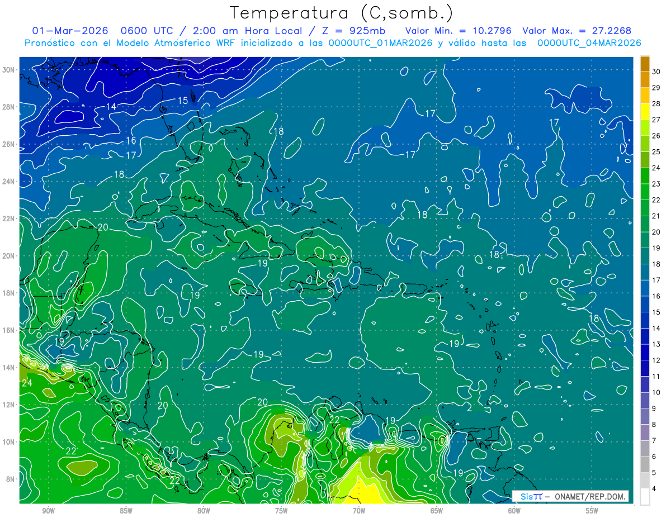This screenshot has height=518, width=671.
Task: Click the 28N latitude axis label
Action: (x=9, y=107)
